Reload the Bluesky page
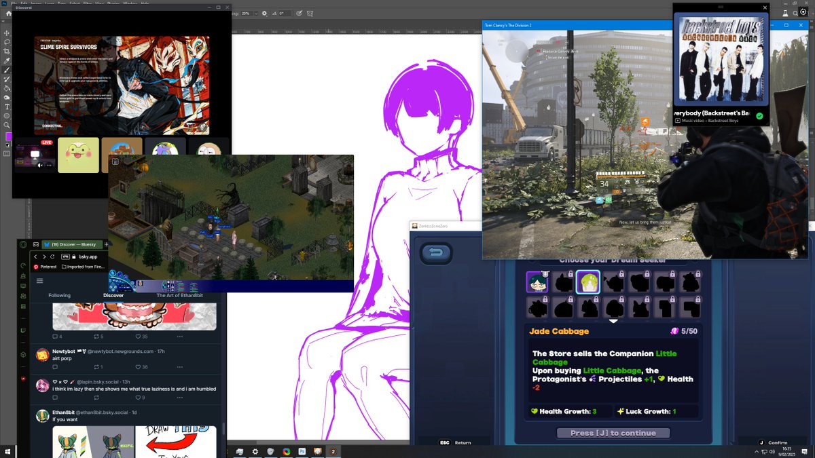The height and width of the screenshot is (458, 815). click(x=53, y=256)
